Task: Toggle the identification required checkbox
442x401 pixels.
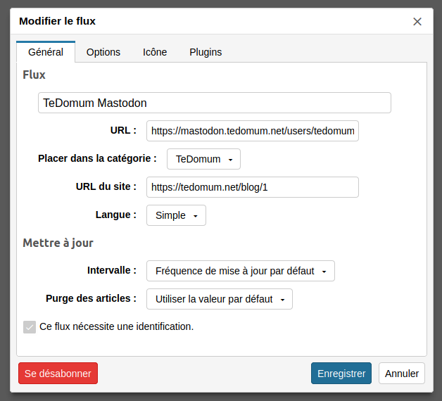Action: [x=30, y=327]
